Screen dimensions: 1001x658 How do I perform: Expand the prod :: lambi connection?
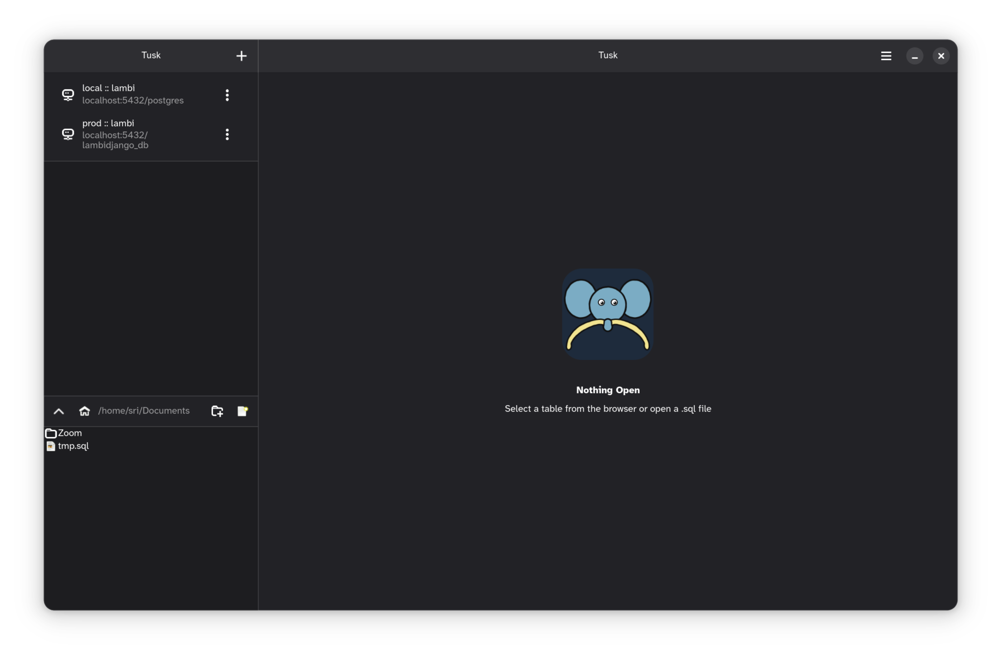126,134
